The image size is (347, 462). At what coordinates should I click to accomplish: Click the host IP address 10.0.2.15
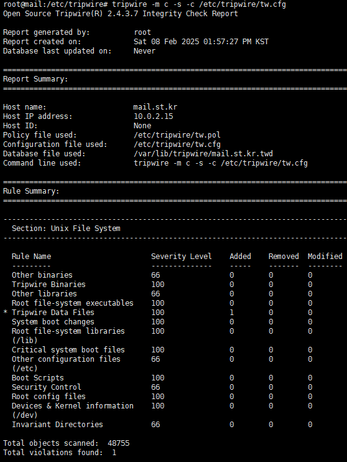[154, 116]
